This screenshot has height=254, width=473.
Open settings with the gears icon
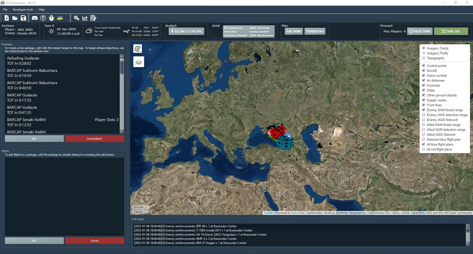[77, 18]
